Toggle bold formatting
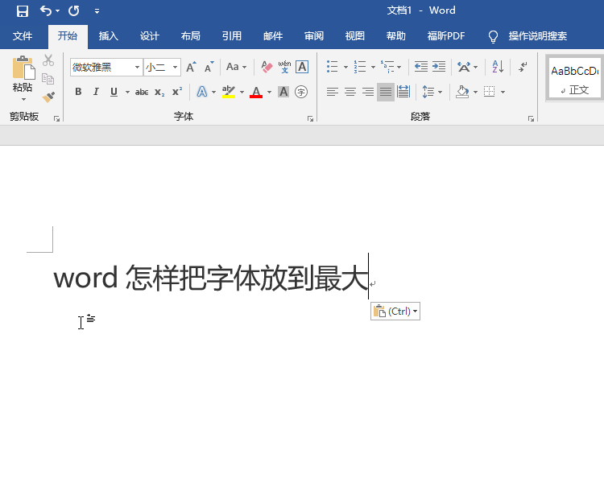This screenshot has height=483, width=604. coord(78,92)
